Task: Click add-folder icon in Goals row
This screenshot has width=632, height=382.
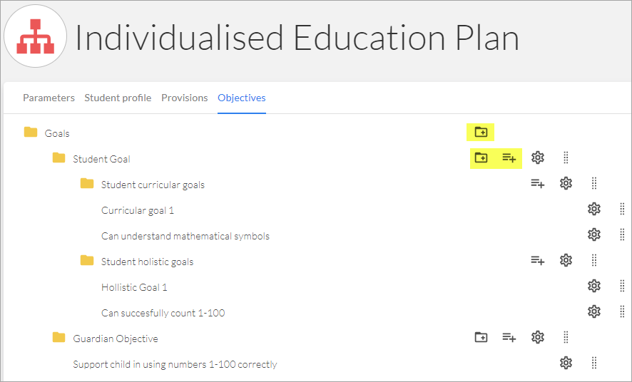Action: tap(481, 132)
